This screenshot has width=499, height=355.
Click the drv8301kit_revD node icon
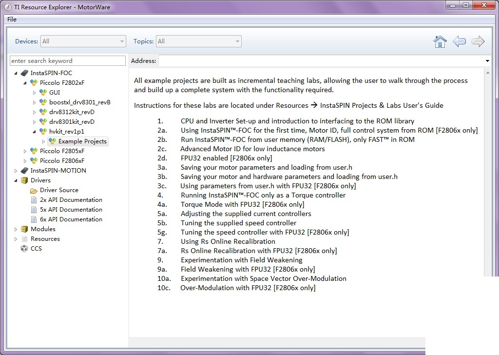click(43, 121)
